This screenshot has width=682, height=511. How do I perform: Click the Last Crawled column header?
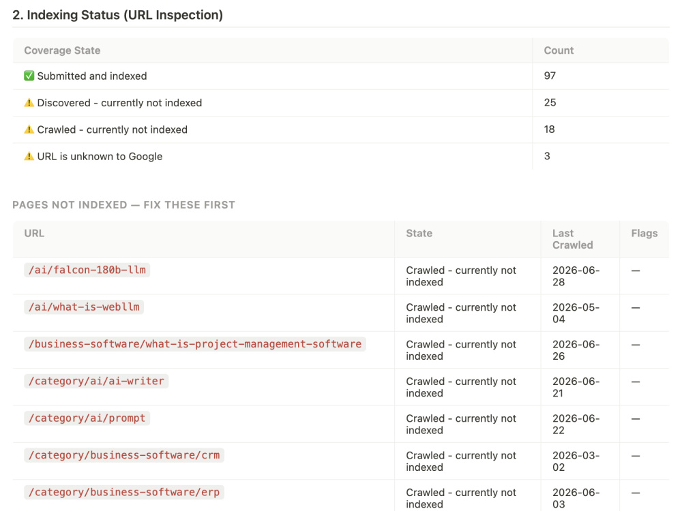click(572, 239)
